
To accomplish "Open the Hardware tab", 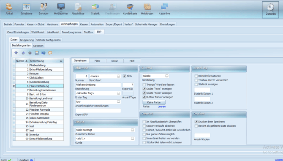I will tap(52, 25).
